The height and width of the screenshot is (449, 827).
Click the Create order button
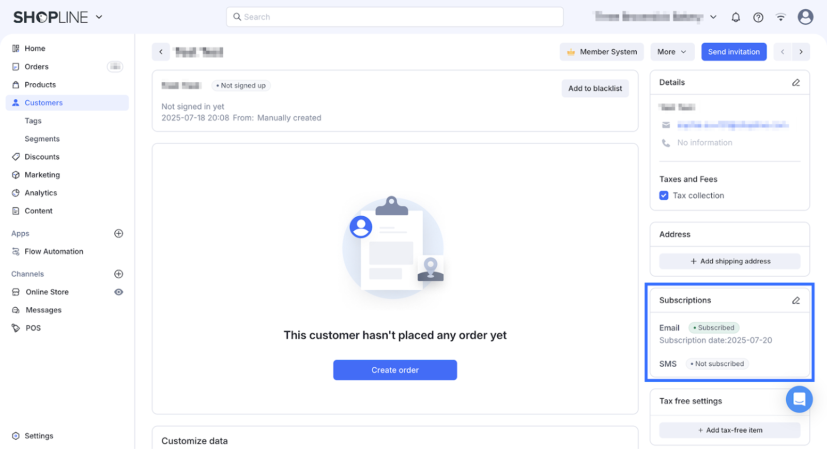point(395,370)
